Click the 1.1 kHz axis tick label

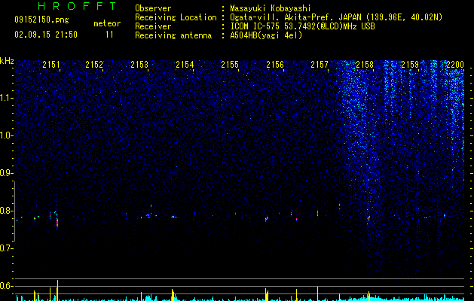coord(6,98)
